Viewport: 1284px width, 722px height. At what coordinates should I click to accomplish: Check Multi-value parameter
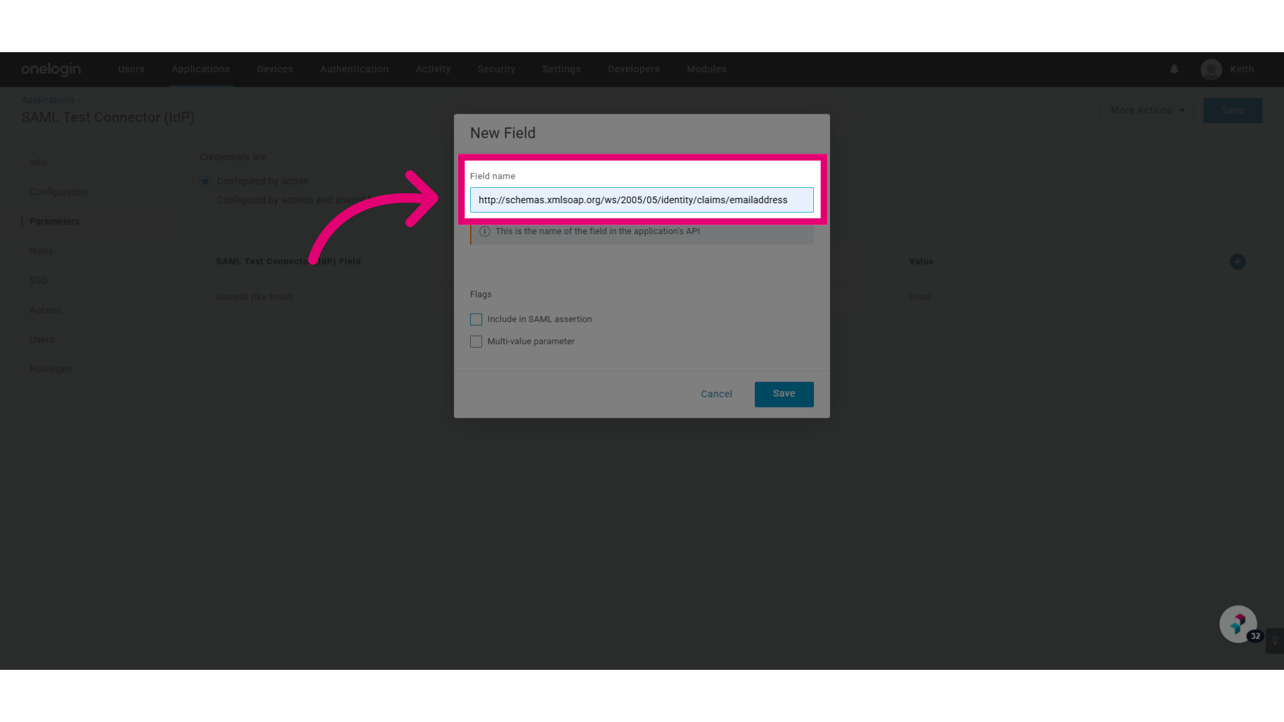tap(476, 342)
